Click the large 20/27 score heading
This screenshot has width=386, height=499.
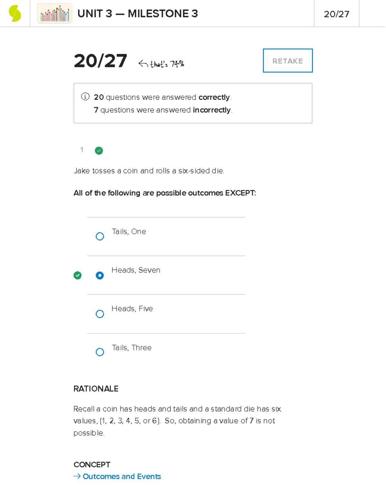100,61
